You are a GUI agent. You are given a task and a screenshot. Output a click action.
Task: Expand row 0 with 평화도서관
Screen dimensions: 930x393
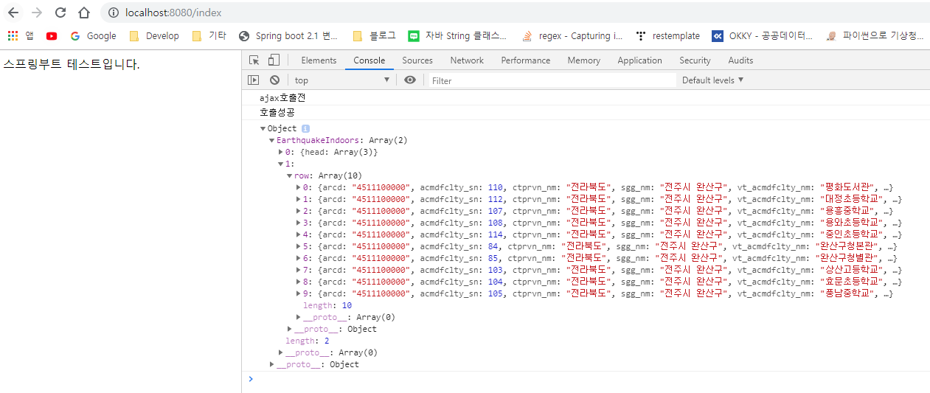point(298,187)
